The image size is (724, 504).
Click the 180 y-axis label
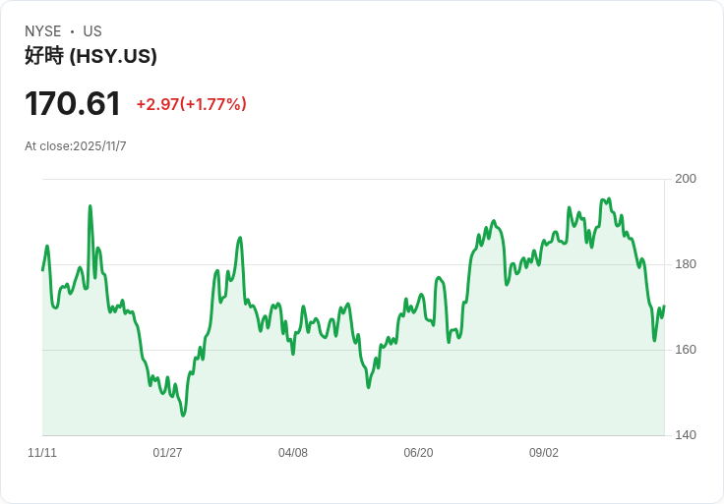click(x=686, y=264)
